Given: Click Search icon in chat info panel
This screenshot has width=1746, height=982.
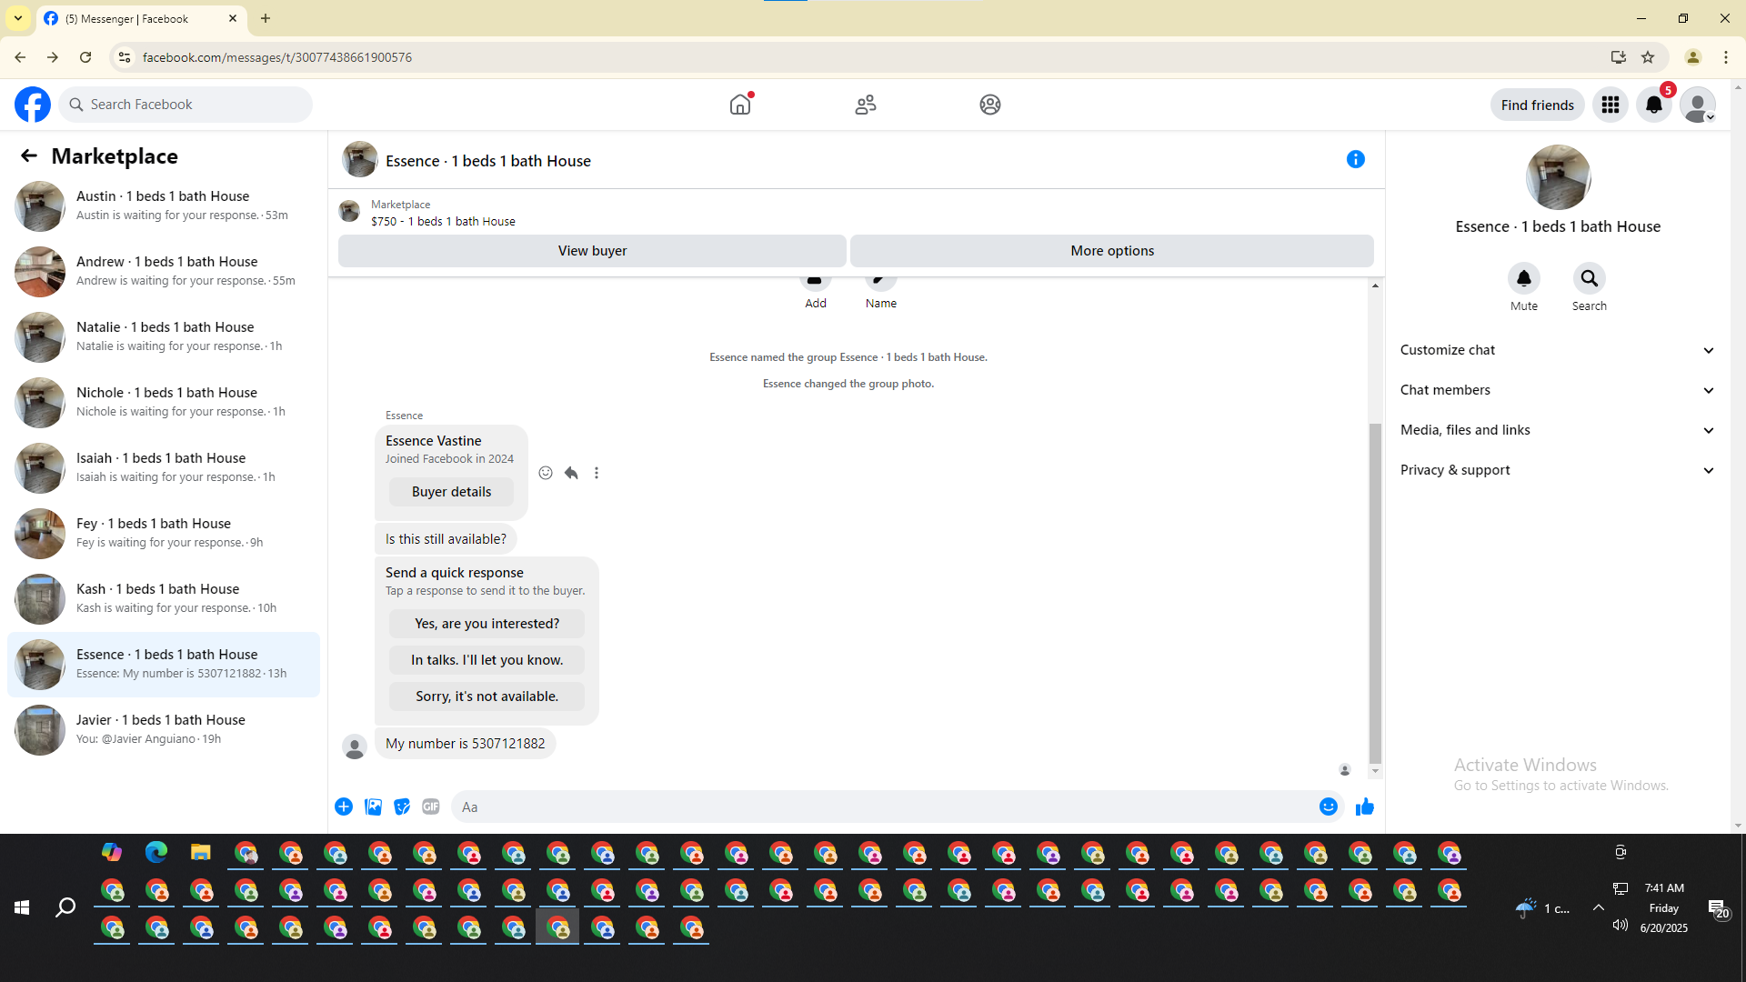Looking at the screenshot, I should [x=1589, y=278].
